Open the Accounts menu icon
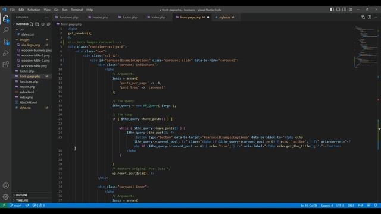Viewport: 381px width, 214px height. (x=5, y=185)
